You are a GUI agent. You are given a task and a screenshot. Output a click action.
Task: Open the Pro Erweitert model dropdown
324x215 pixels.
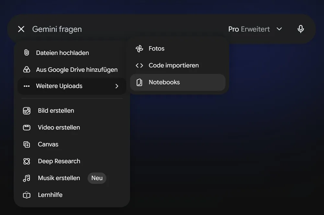click(255, 29)
